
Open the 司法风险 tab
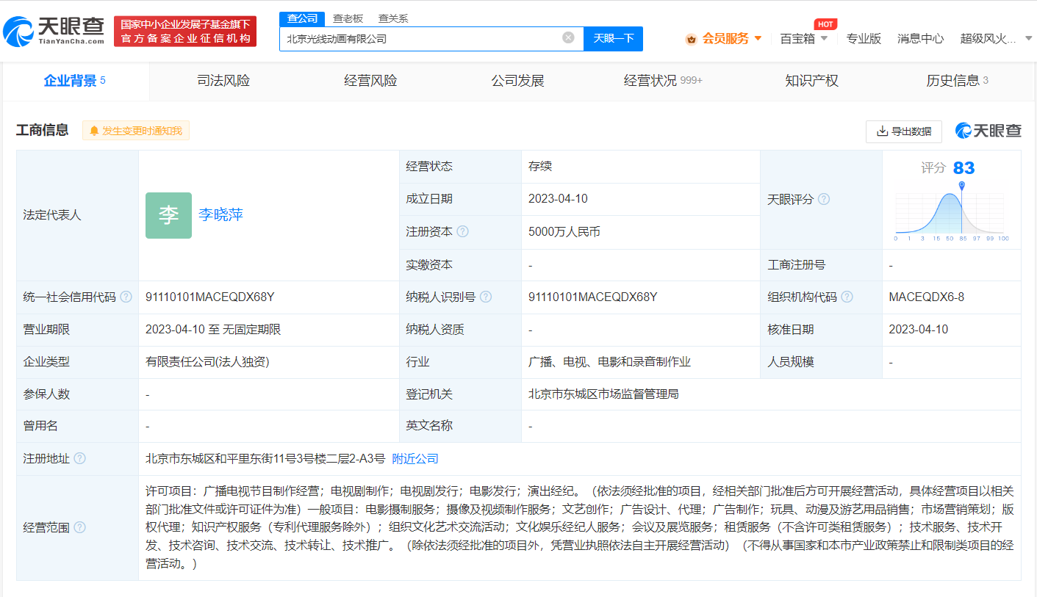tap(223, 81)
